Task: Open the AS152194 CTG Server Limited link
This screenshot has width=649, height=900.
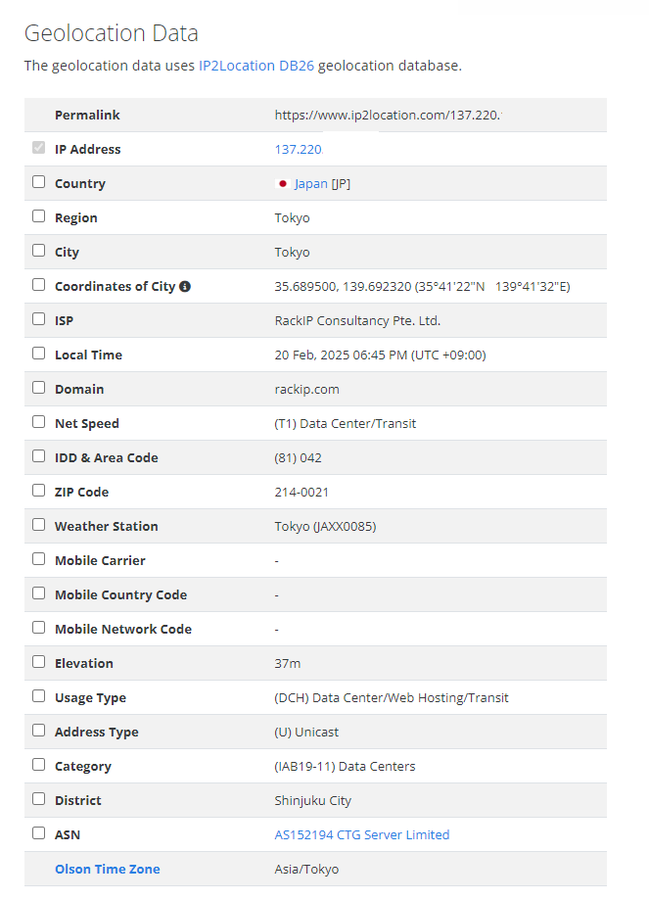Action: (x=362, y=834)
